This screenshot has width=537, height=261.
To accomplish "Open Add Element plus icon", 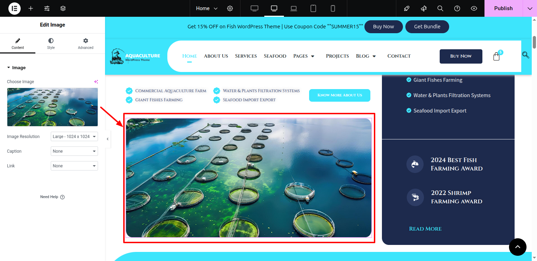I will click(x=31, y=8).
